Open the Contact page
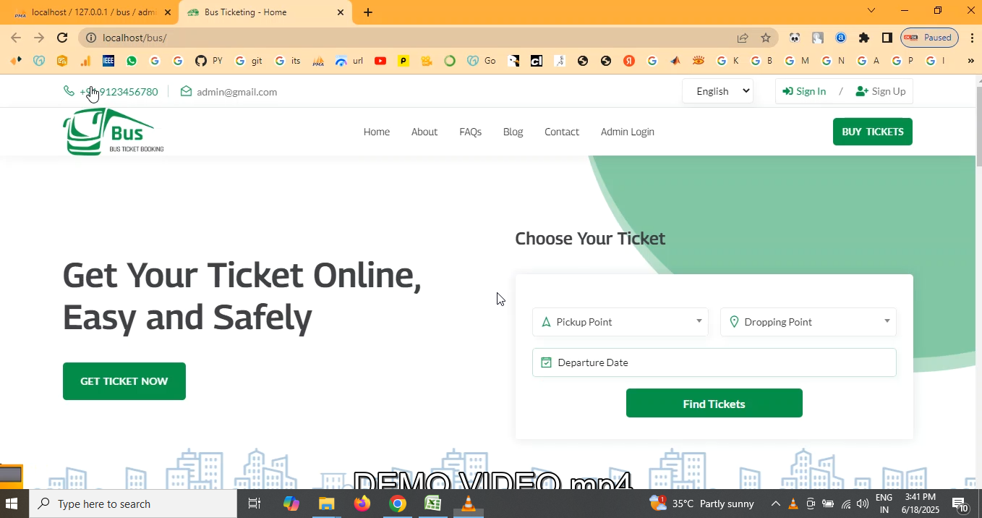Image resolution: width=982 pixels, height=518 pixels. click(562, 132)
